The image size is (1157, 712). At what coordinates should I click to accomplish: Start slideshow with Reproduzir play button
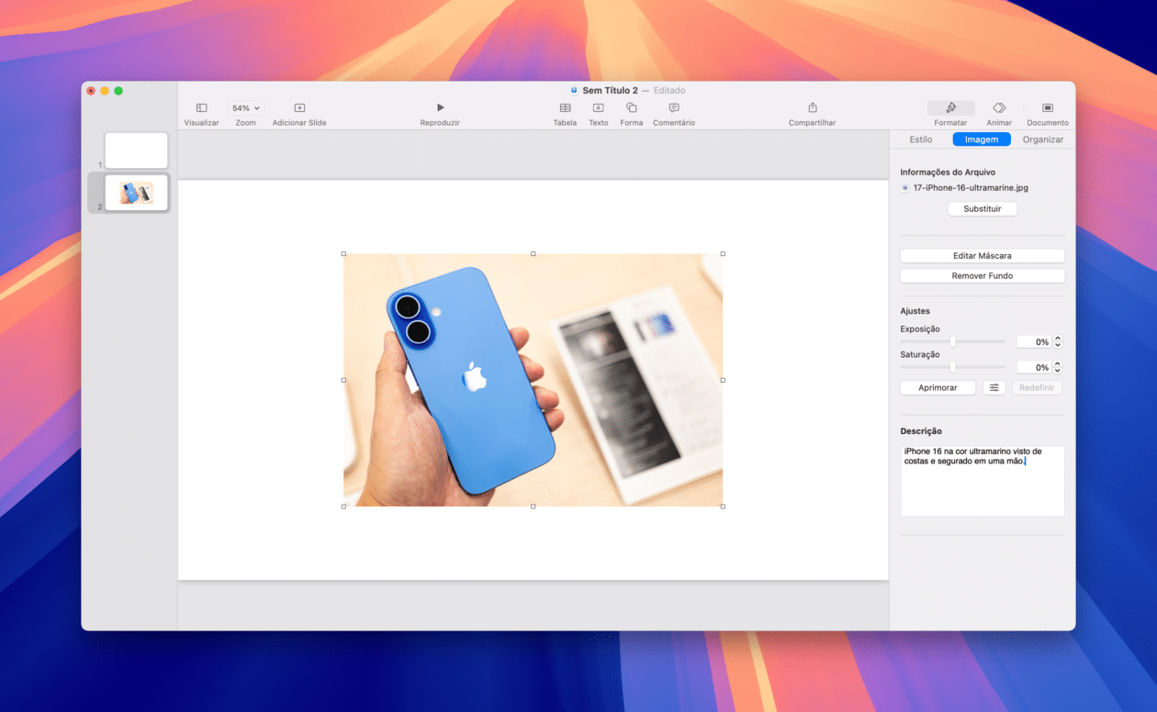click(440, 108)
